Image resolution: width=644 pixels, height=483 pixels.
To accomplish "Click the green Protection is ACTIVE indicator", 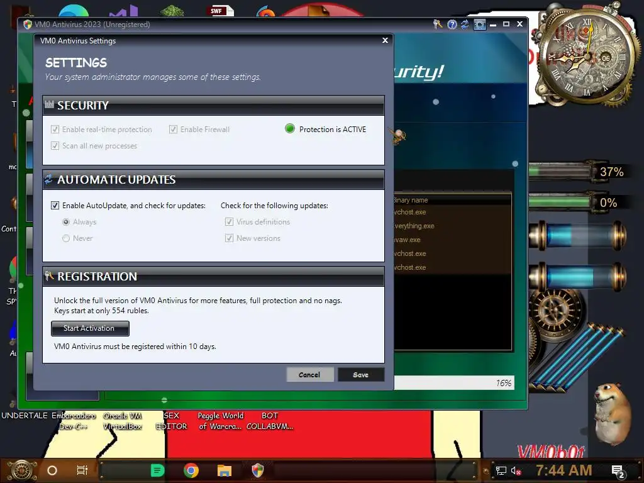I will pyautogui.click(x=289, y=129).
